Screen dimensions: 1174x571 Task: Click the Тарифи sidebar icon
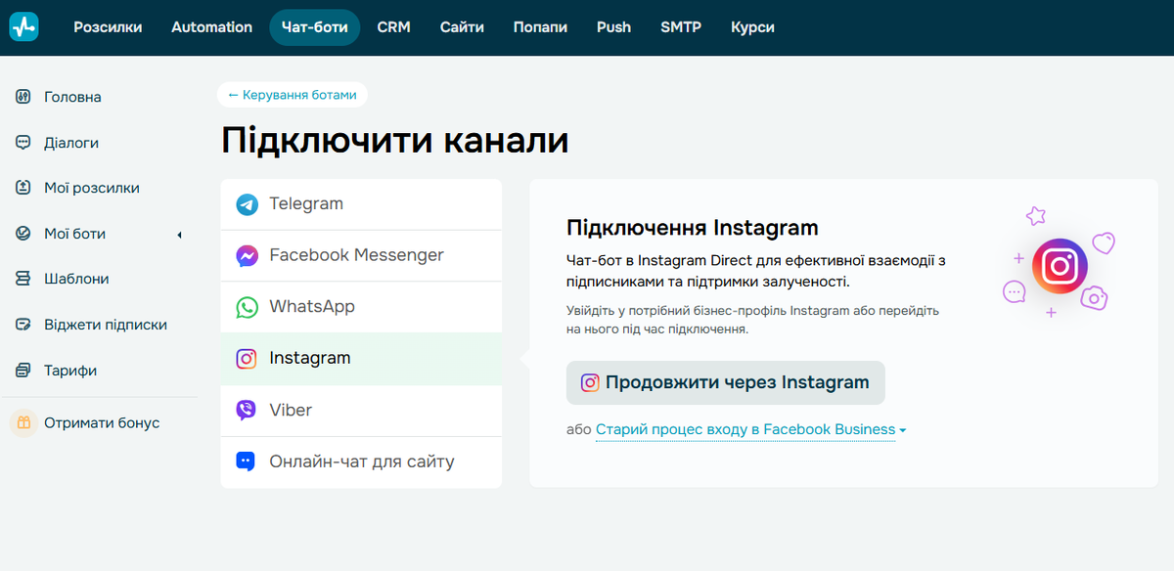point(23,371)
